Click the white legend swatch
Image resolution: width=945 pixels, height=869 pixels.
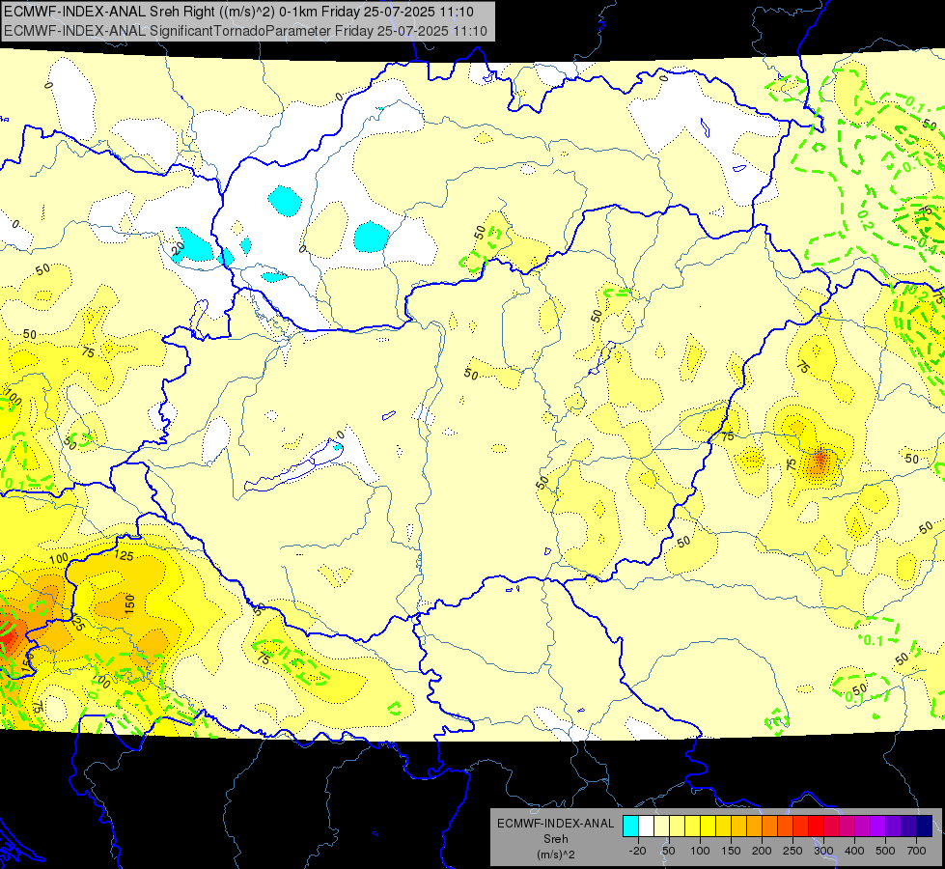coord(646,827)
